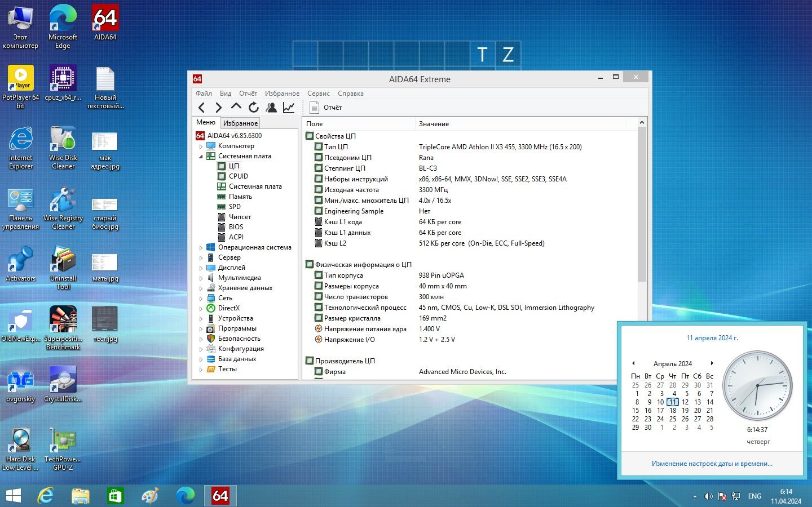Select the PotPlayer 64 bit desktop icon
812x507 pixels.
click(x=21, y=87)
